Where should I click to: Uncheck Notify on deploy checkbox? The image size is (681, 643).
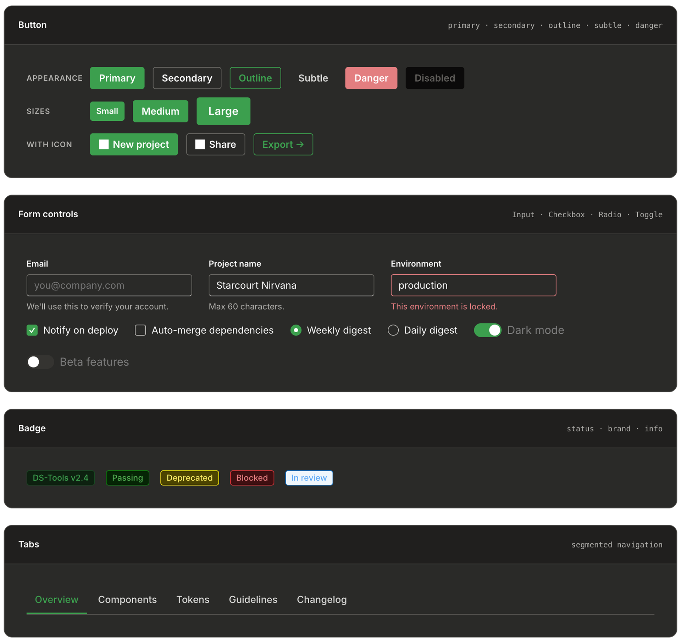coord(32,330)
